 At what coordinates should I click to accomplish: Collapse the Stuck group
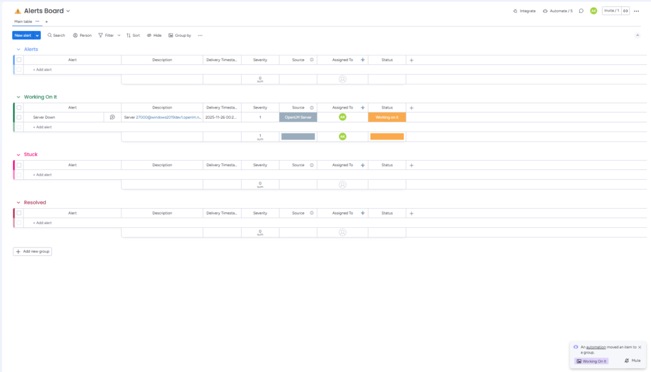(x=18, y=154)
